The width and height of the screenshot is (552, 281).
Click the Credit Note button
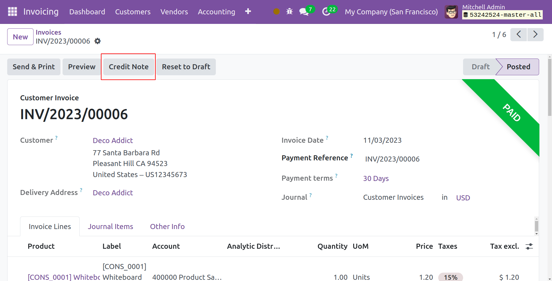tap(129, 67)
